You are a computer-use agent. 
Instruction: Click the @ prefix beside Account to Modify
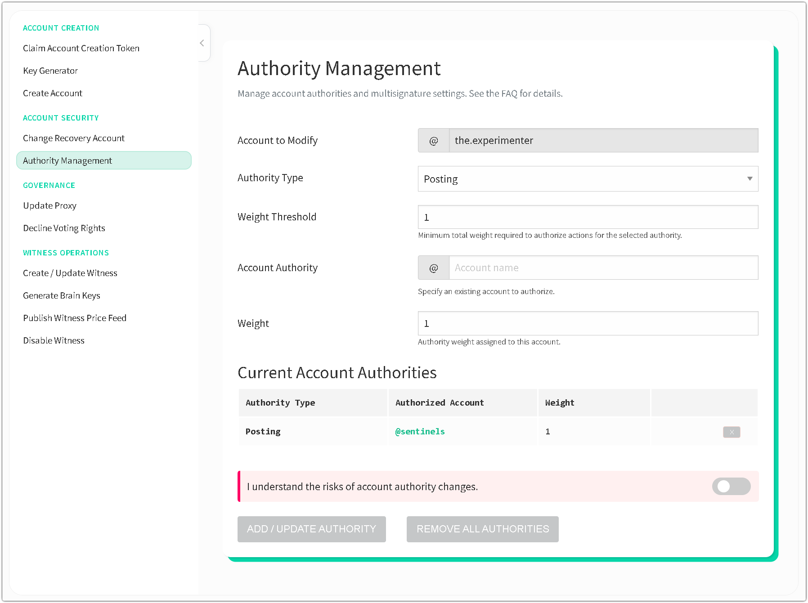(434, 141)
